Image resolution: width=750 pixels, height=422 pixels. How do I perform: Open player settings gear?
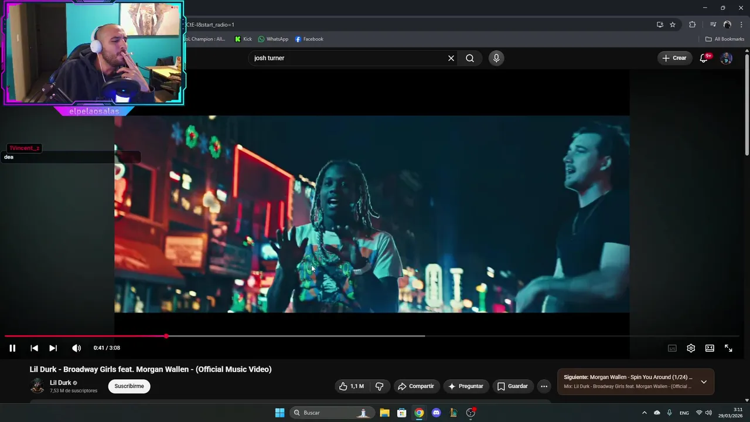tap(691, 348)
